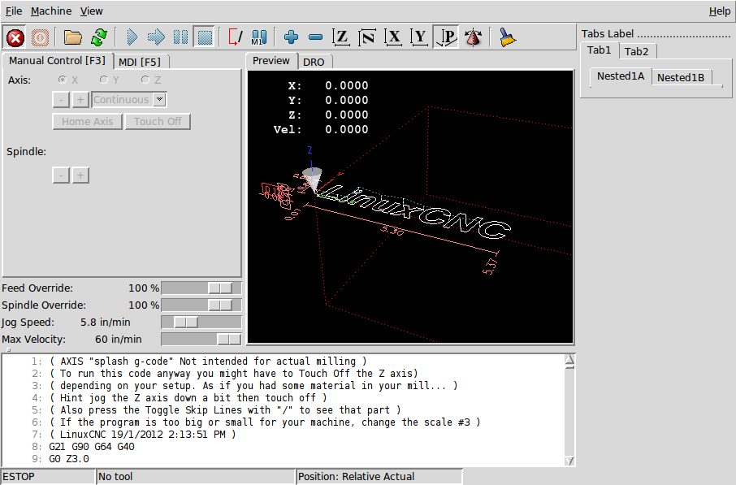Open the Nested1B tab

(681, 77)
